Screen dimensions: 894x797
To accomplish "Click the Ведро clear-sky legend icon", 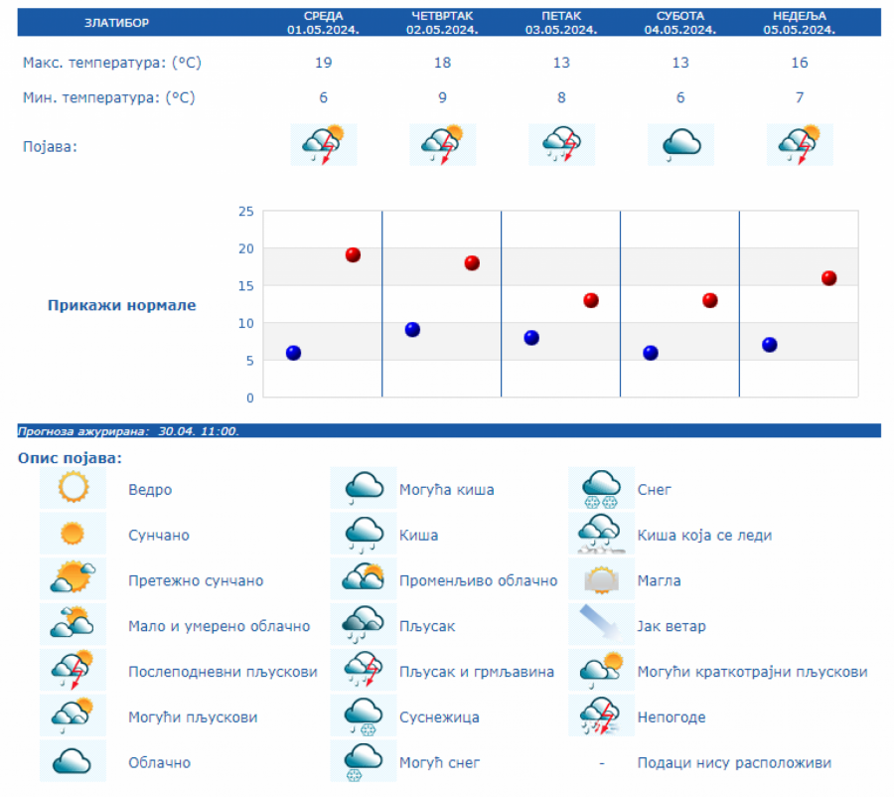I will (73, 489).
